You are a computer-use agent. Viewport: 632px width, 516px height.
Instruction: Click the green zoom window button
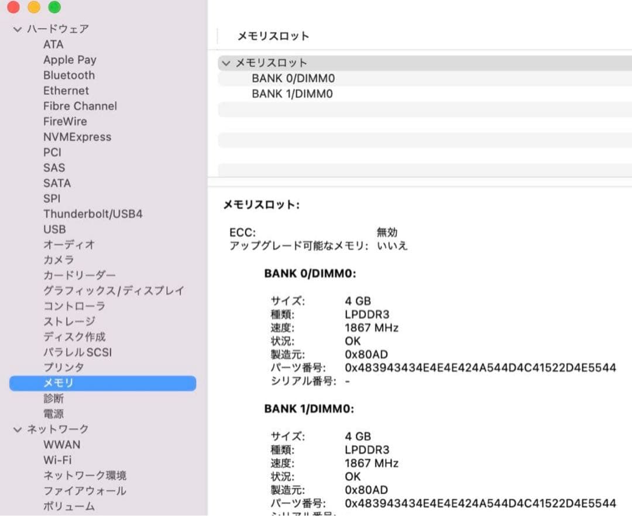[x=54, y=8]
